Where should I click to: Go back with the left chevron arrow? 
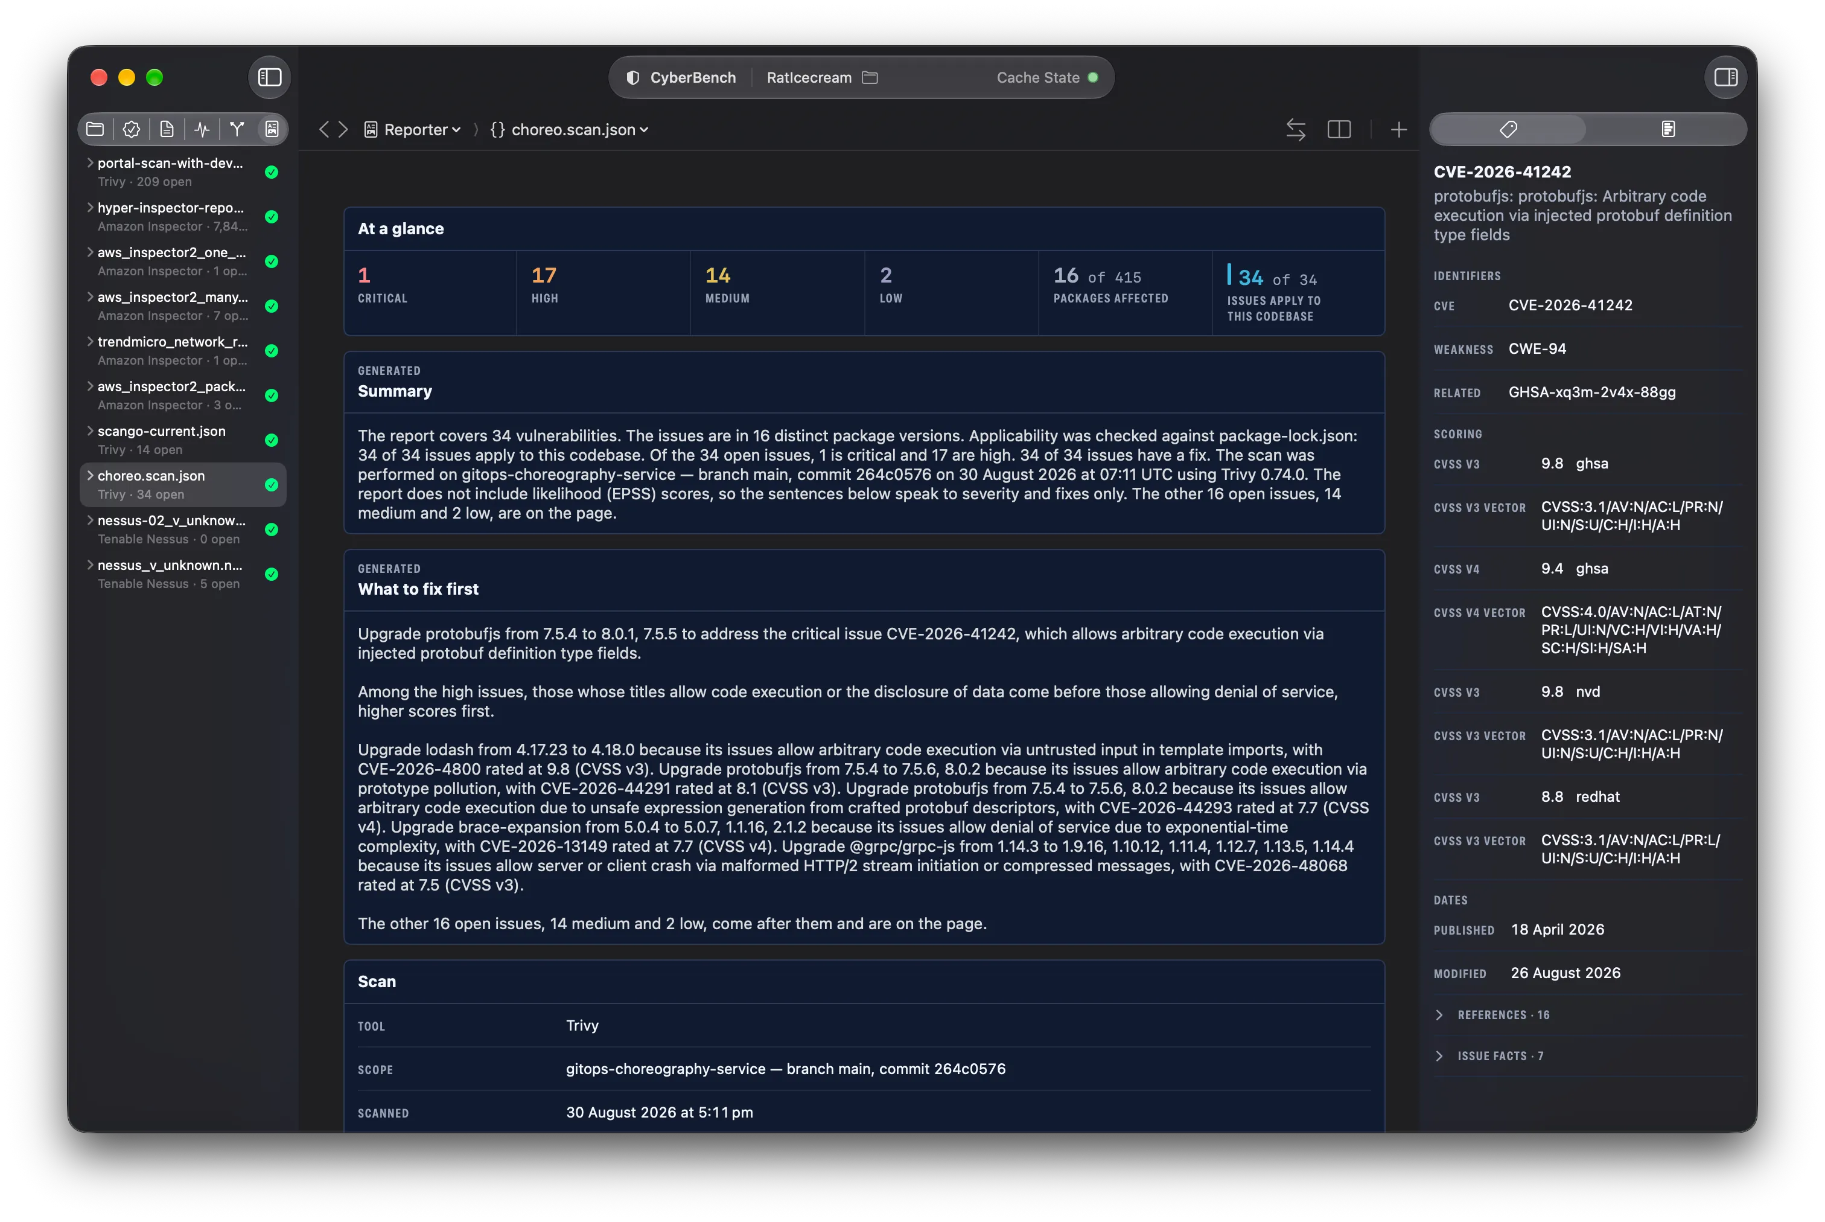click(324, 129)
